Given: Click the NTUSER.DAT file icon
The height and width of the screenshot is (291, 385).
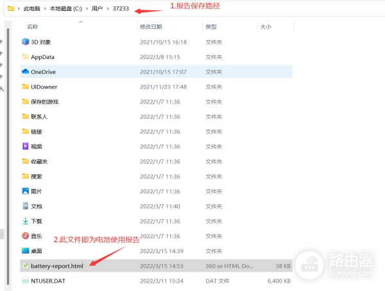Looking at the screenshot, I should pos(25,281).
